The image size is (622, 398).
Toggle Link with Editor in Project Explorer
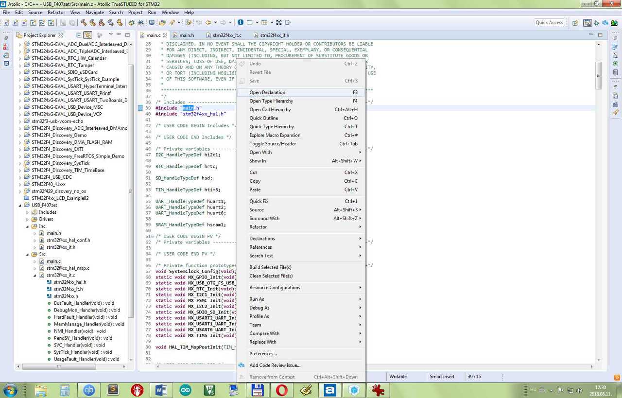point(88,35)
